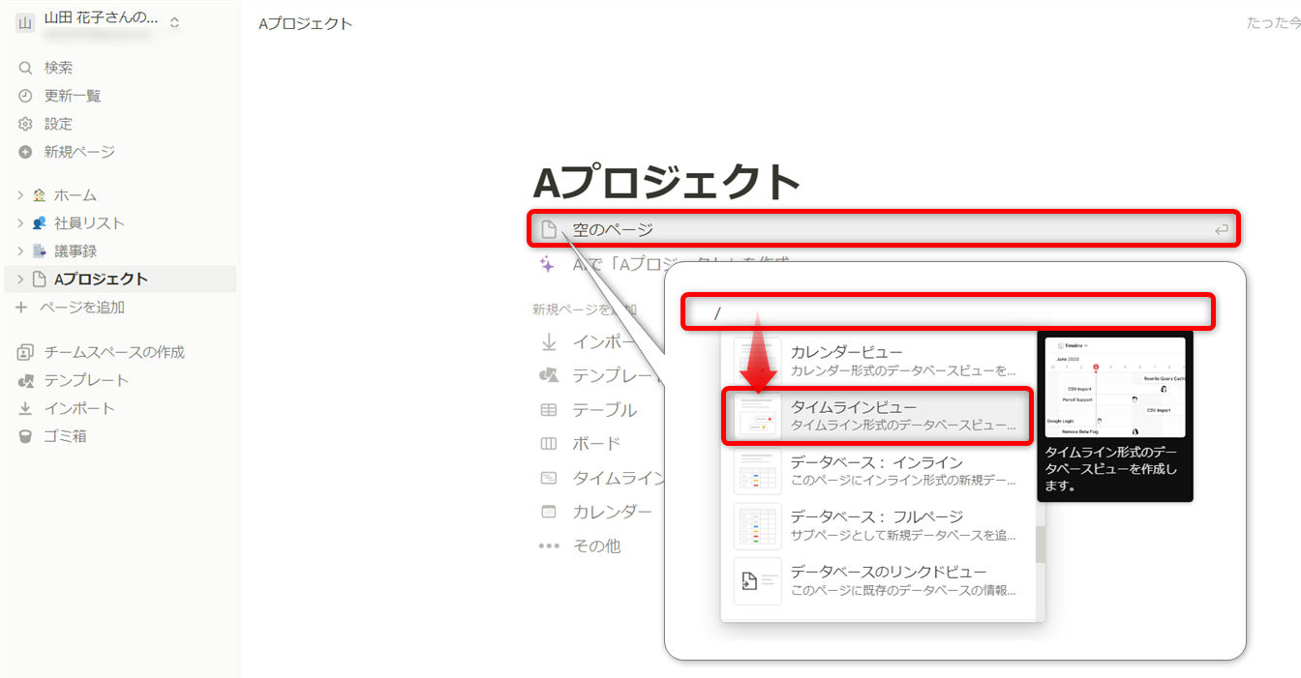Image resolution: width=1301 pixels, height=678 pixels.
Task: Click the Aプロジェクト page icon in sidebar
Action: (40, 280)
